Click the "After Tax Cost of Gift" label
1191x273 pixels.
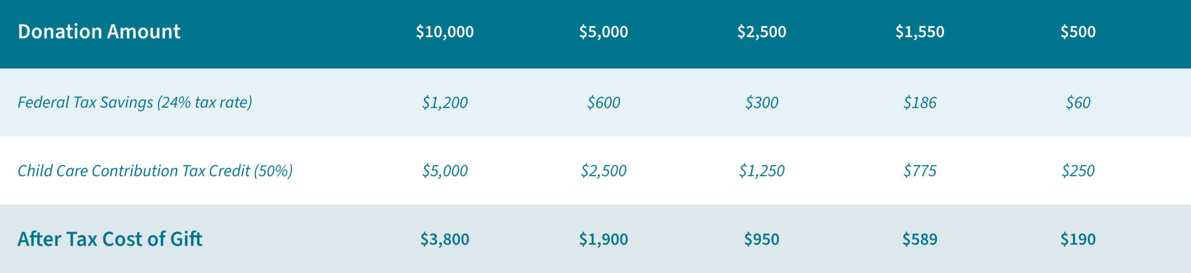click(x=110, y=239)
